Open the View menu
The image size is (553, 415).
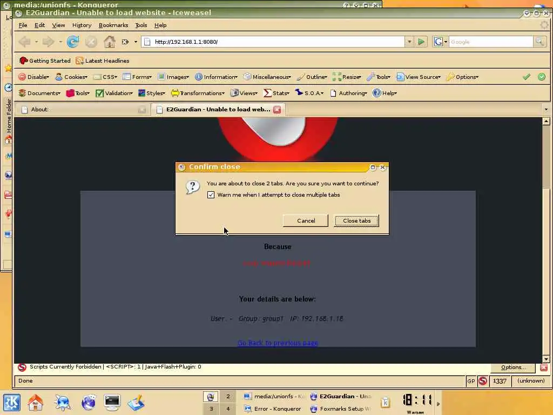[x=58, y=25]
